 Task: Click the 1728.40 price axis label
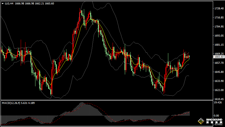219,9
